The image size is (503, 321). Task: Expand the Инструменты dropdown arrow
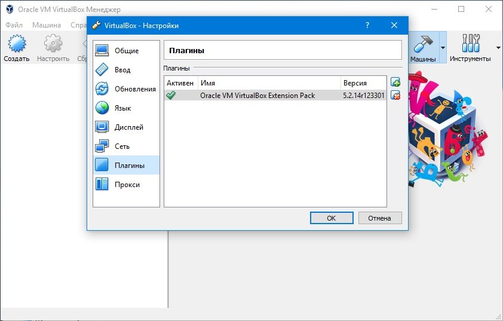(x=498, y=47)
